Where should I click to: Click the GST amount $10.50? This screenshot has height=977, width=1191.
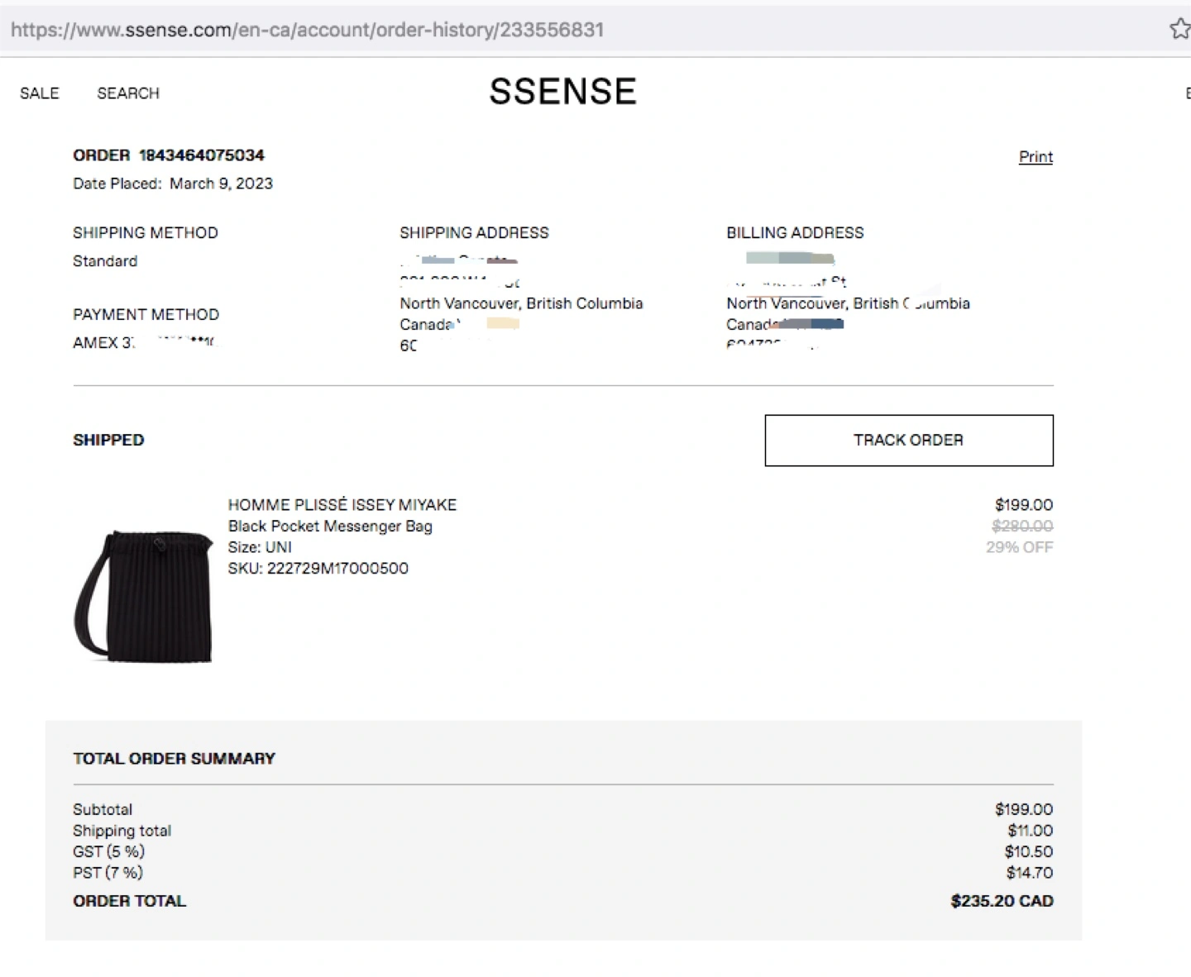tap(1029, 851)
